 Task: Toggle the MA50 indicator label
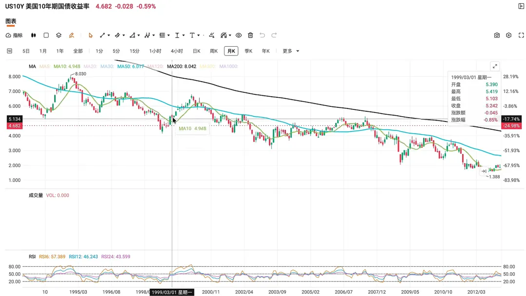pos(131,66)
